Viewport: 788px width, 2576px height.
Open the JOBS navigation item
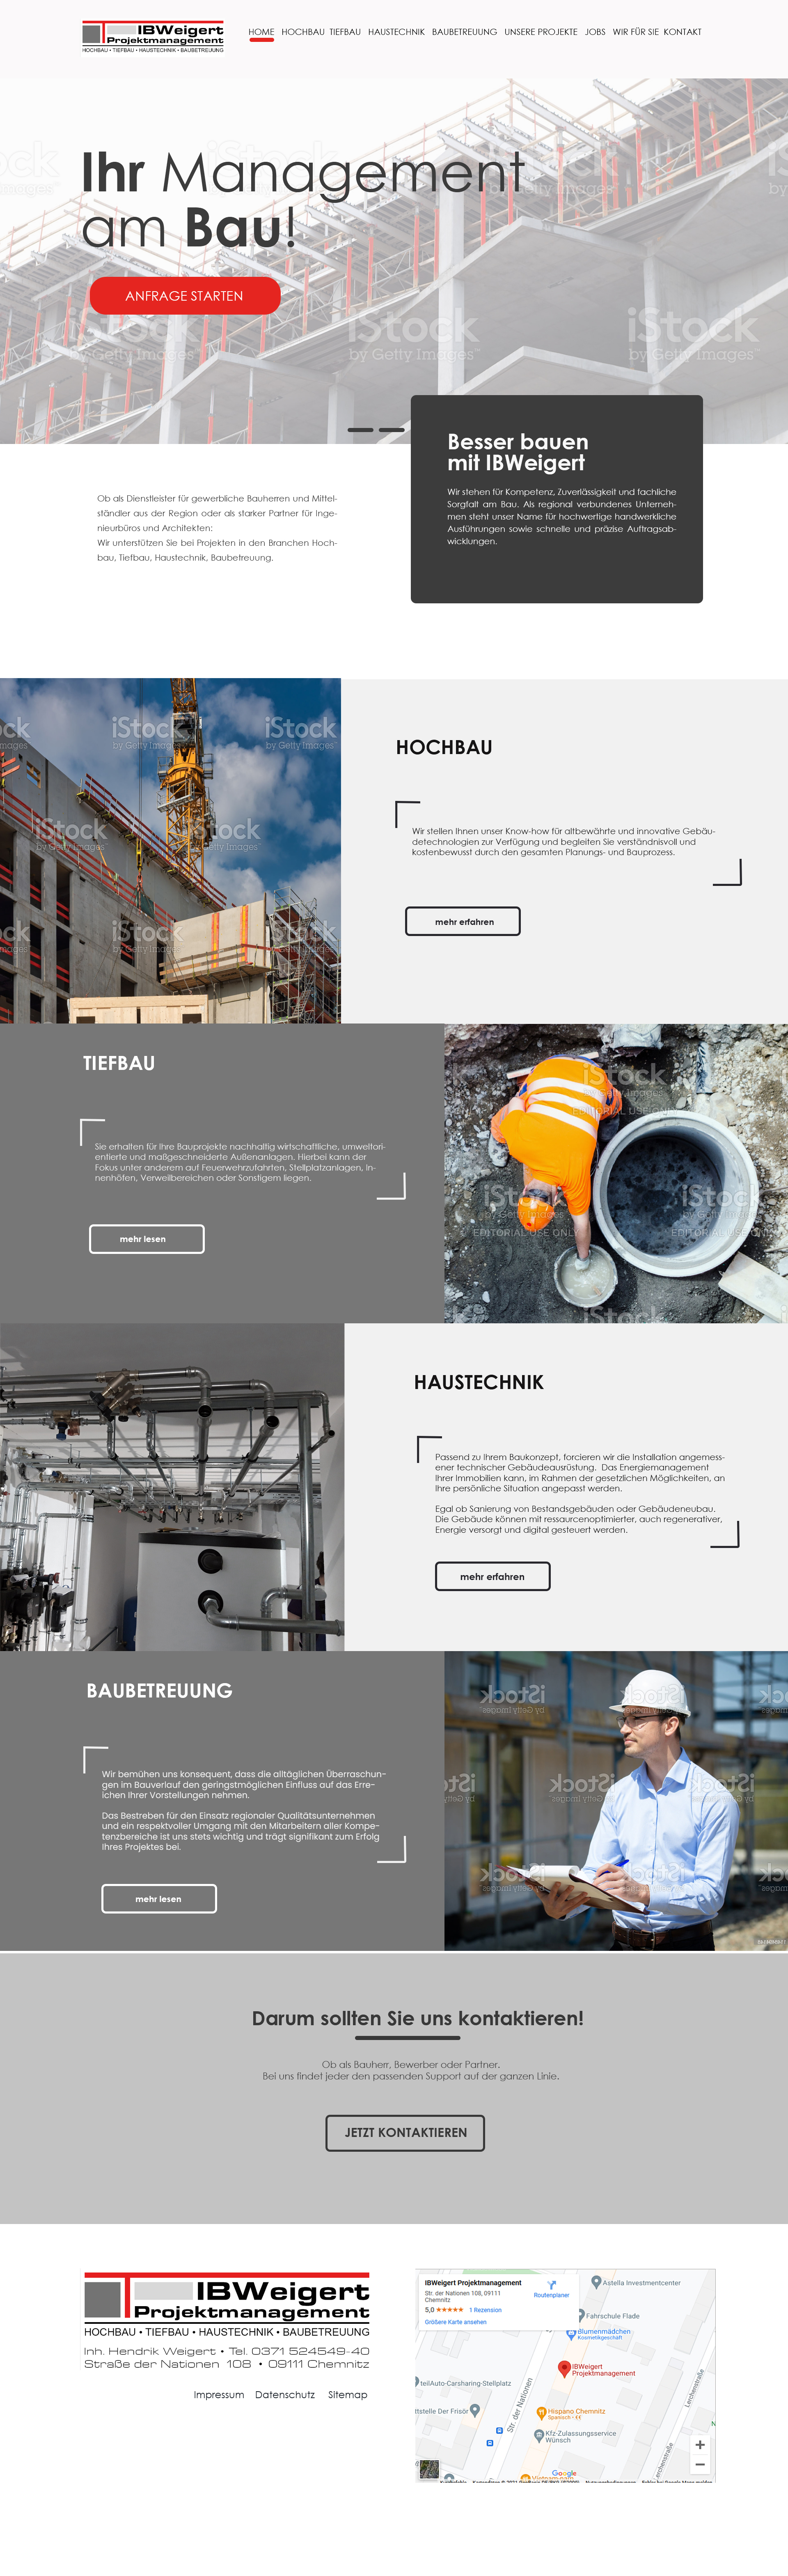[x=595, y=32]
